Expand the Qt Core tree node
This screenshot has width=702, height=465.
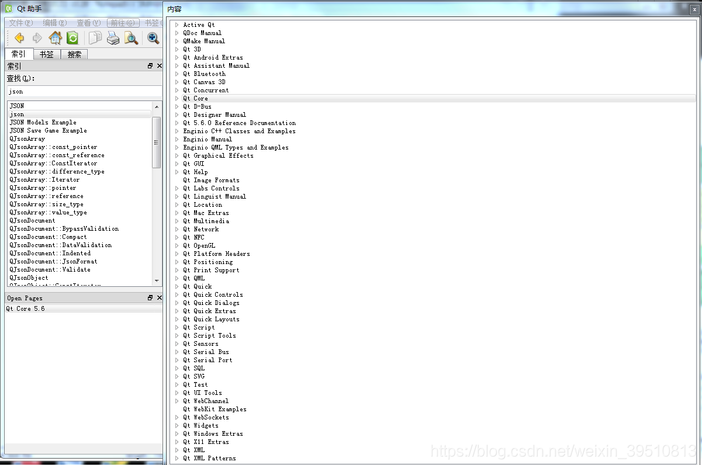(x=177, y=98)
